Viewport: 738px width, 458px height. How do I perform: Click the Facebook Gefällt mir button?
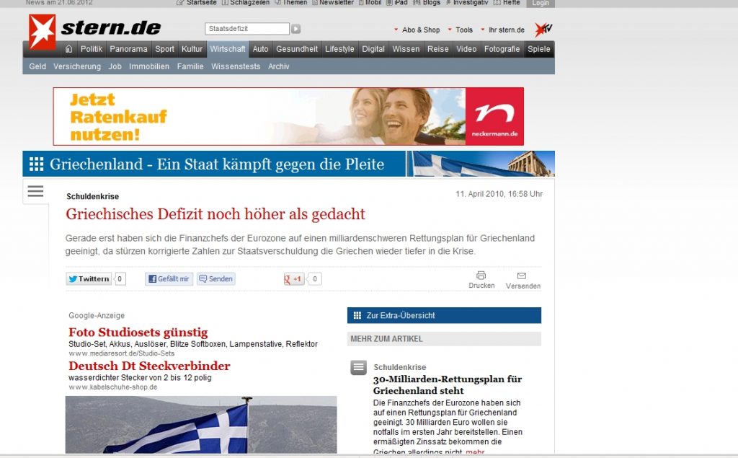tap(169, 279)
